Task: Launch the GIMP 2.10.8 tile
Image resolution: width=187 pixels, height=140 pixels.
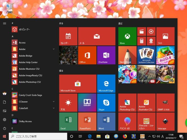Action: pos(165,103)
